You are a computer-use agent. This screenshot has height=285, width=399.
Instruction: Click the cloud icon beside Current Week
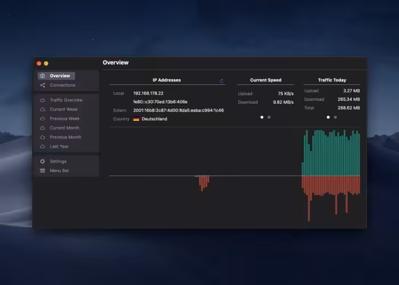pyautogui.click(x=43, y=109)
